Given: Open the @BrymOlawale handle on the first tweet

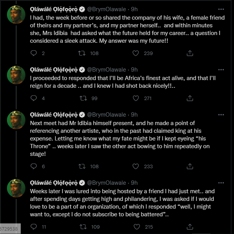Looking at the screenshot, I should click(107, 9).
